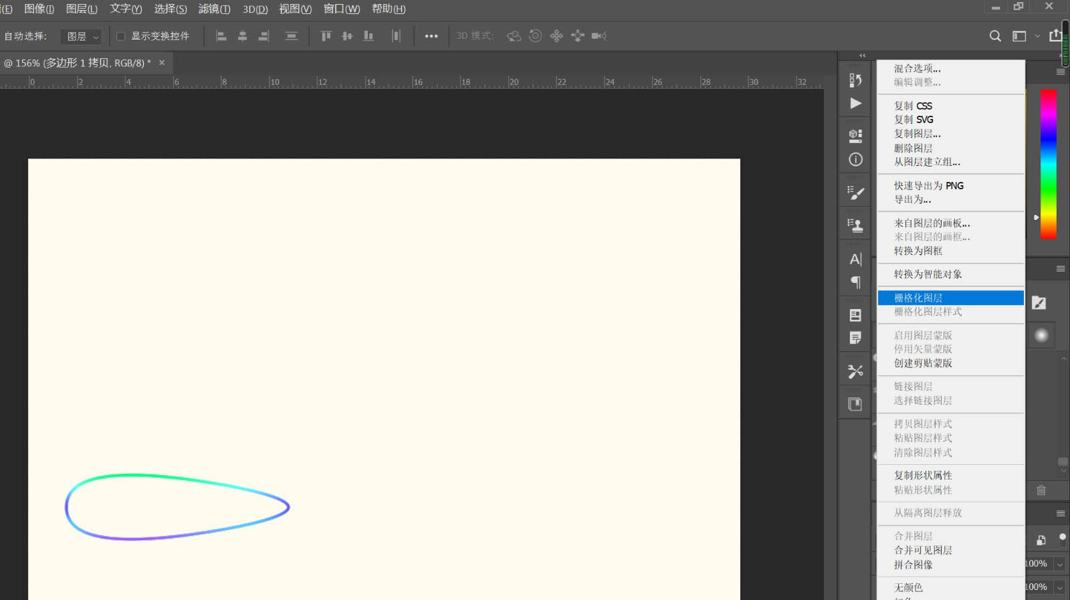Click the rainbow hue slider strip
Screen dimensions: 1070x600
[x=1048, y=164]
